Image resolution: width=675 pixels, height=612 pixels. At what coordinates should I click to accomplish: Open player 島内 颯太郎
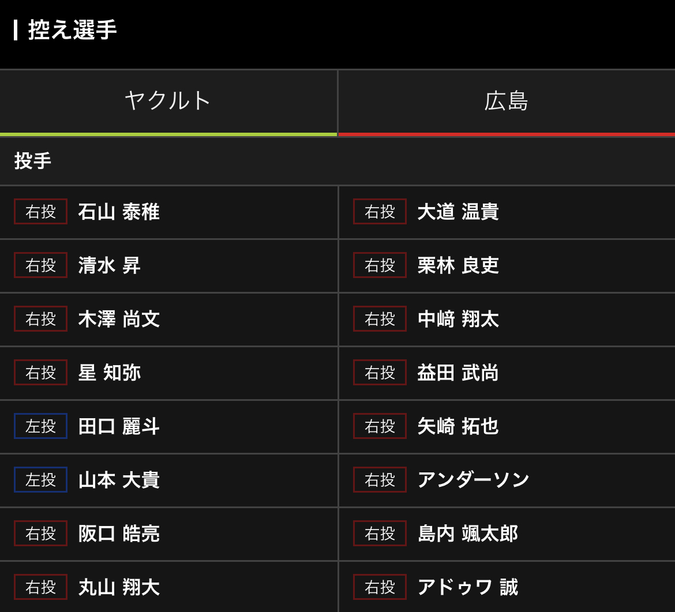click(467, 534)
